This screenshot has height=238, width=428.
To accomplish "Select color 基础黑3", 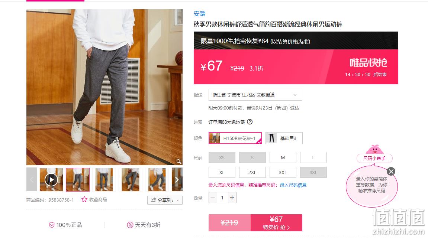I will pyautogui.click(x=284, y=138).
